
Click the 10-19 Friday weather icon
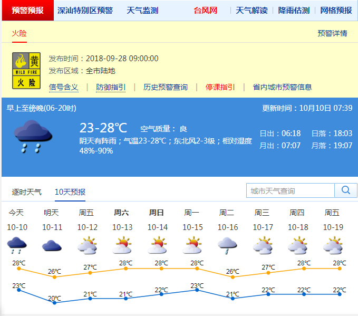[332, 245]
